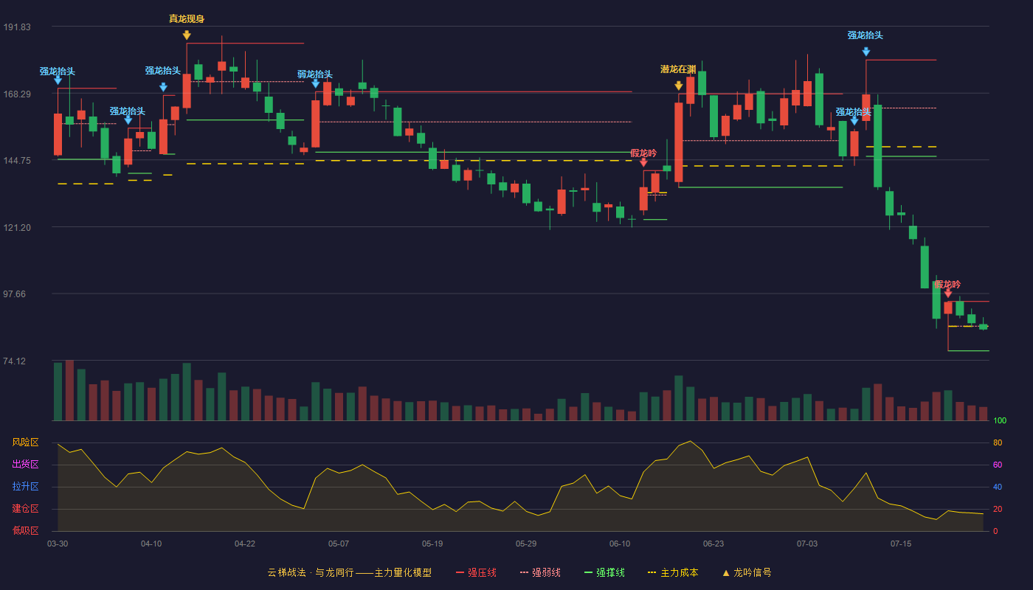Click the yellow arrow under 潜龙在渊

[x=678, y=86]
